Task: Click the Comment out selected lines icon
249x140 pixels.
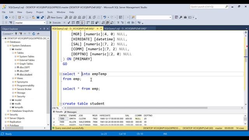Action: [118, 23]
